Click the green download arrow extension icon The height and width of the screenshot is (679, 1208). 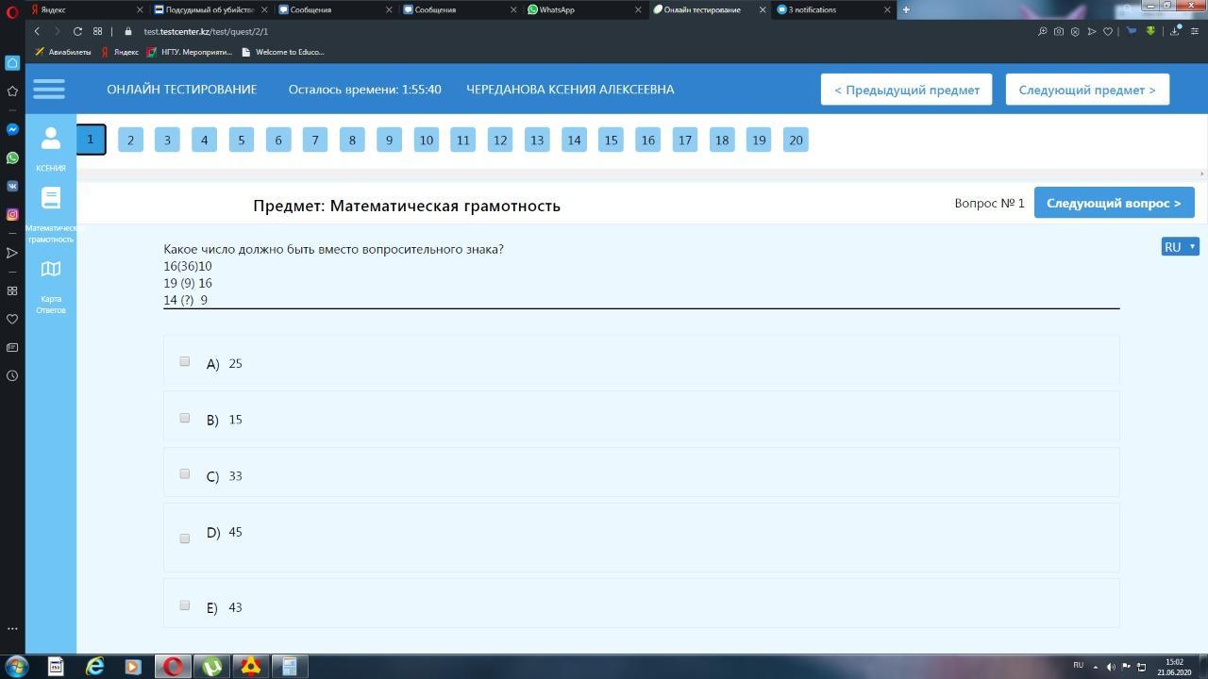click(1150, 31)
